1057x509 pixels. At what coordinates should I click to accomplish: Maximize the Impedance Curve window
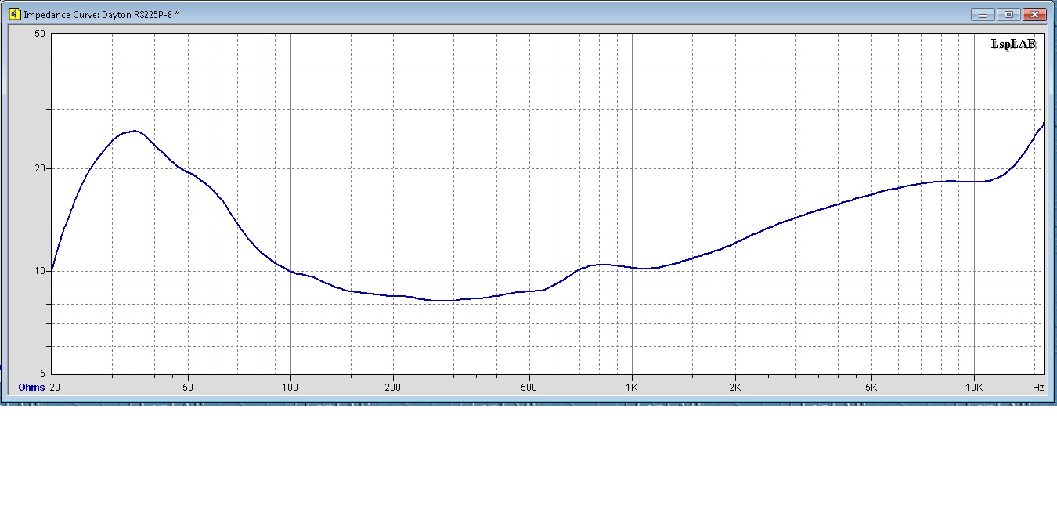pos(1008,14)
